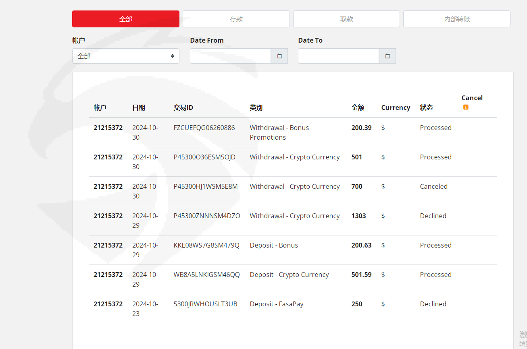Click the Deposit - Bonus category cell
Screen dimensions: 527x349
click(x=274, y=245)
